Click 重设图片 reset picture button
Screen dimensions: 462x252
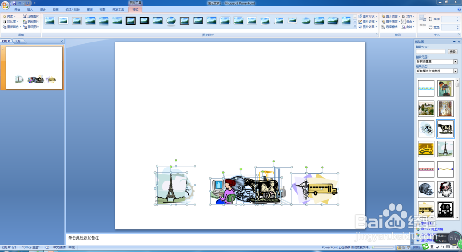31,27
